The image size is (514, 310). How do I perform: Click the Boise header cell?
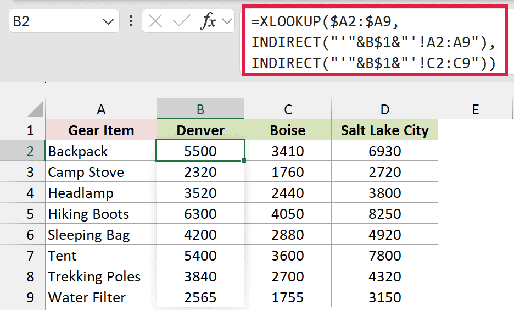(288, 130)
